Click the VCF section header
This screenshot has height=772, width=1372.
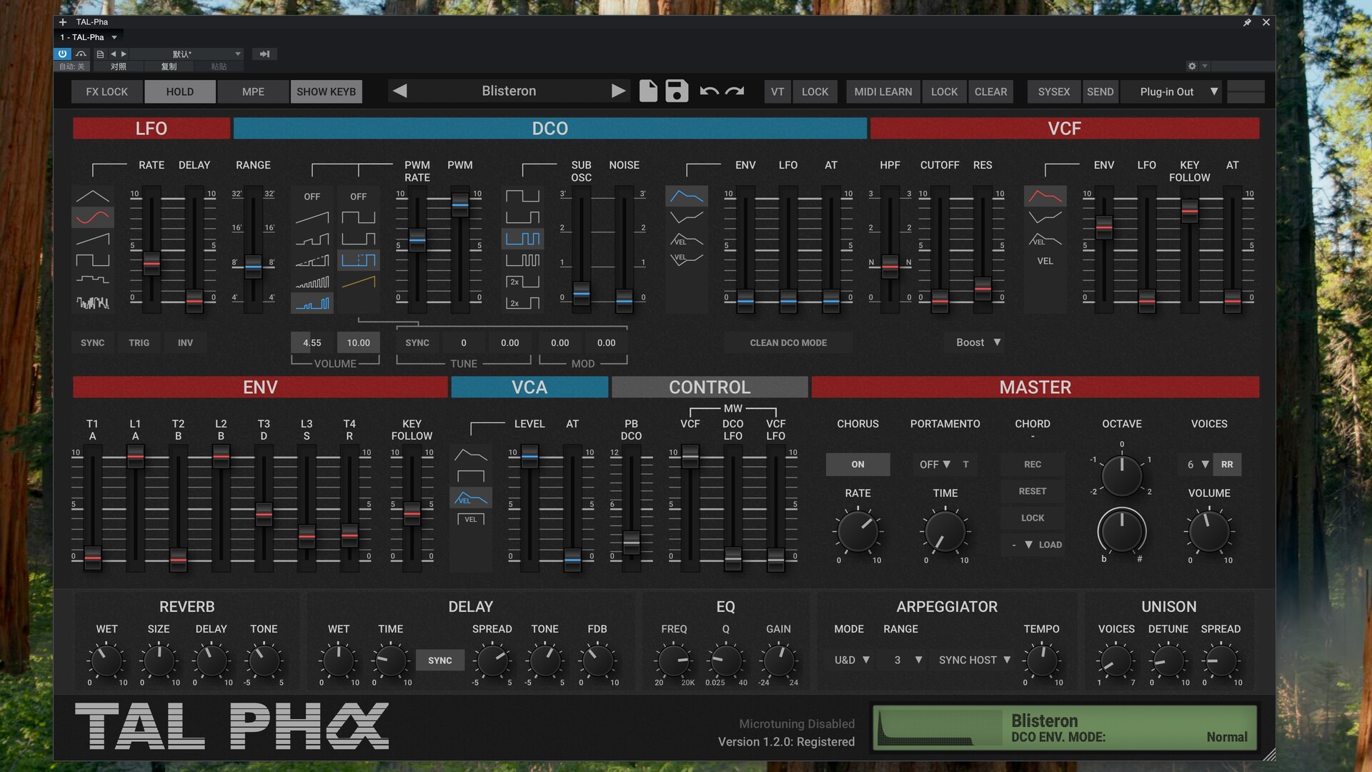pyautogui.click(x=1065, y=129)
